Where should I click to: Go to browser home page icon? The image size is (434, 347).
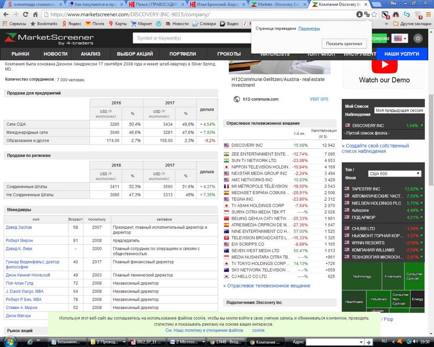click(35, 14)
